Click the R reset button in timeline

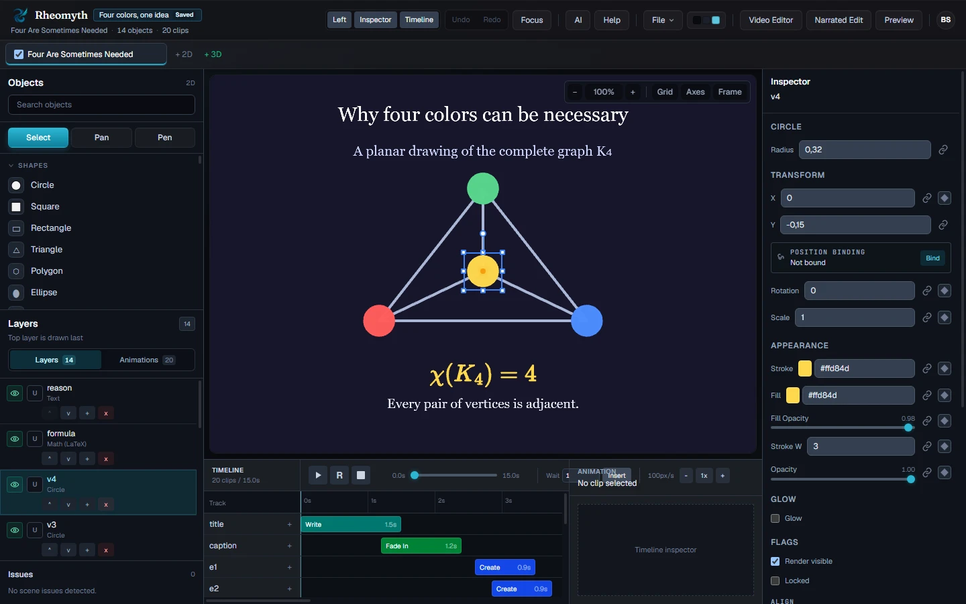pyautogui.click(x=339, y=475)
